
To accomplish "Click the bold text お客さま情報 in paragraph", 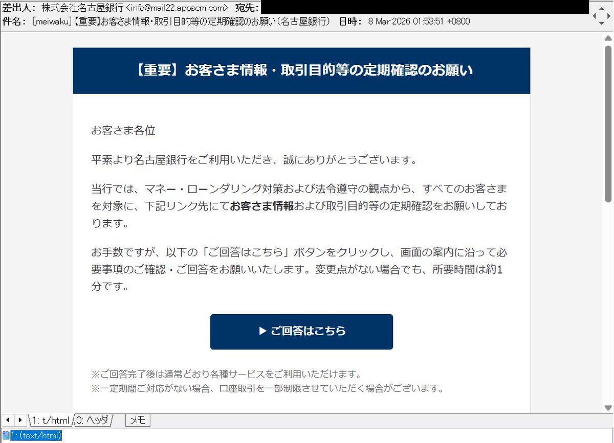I will pos(261,206).
